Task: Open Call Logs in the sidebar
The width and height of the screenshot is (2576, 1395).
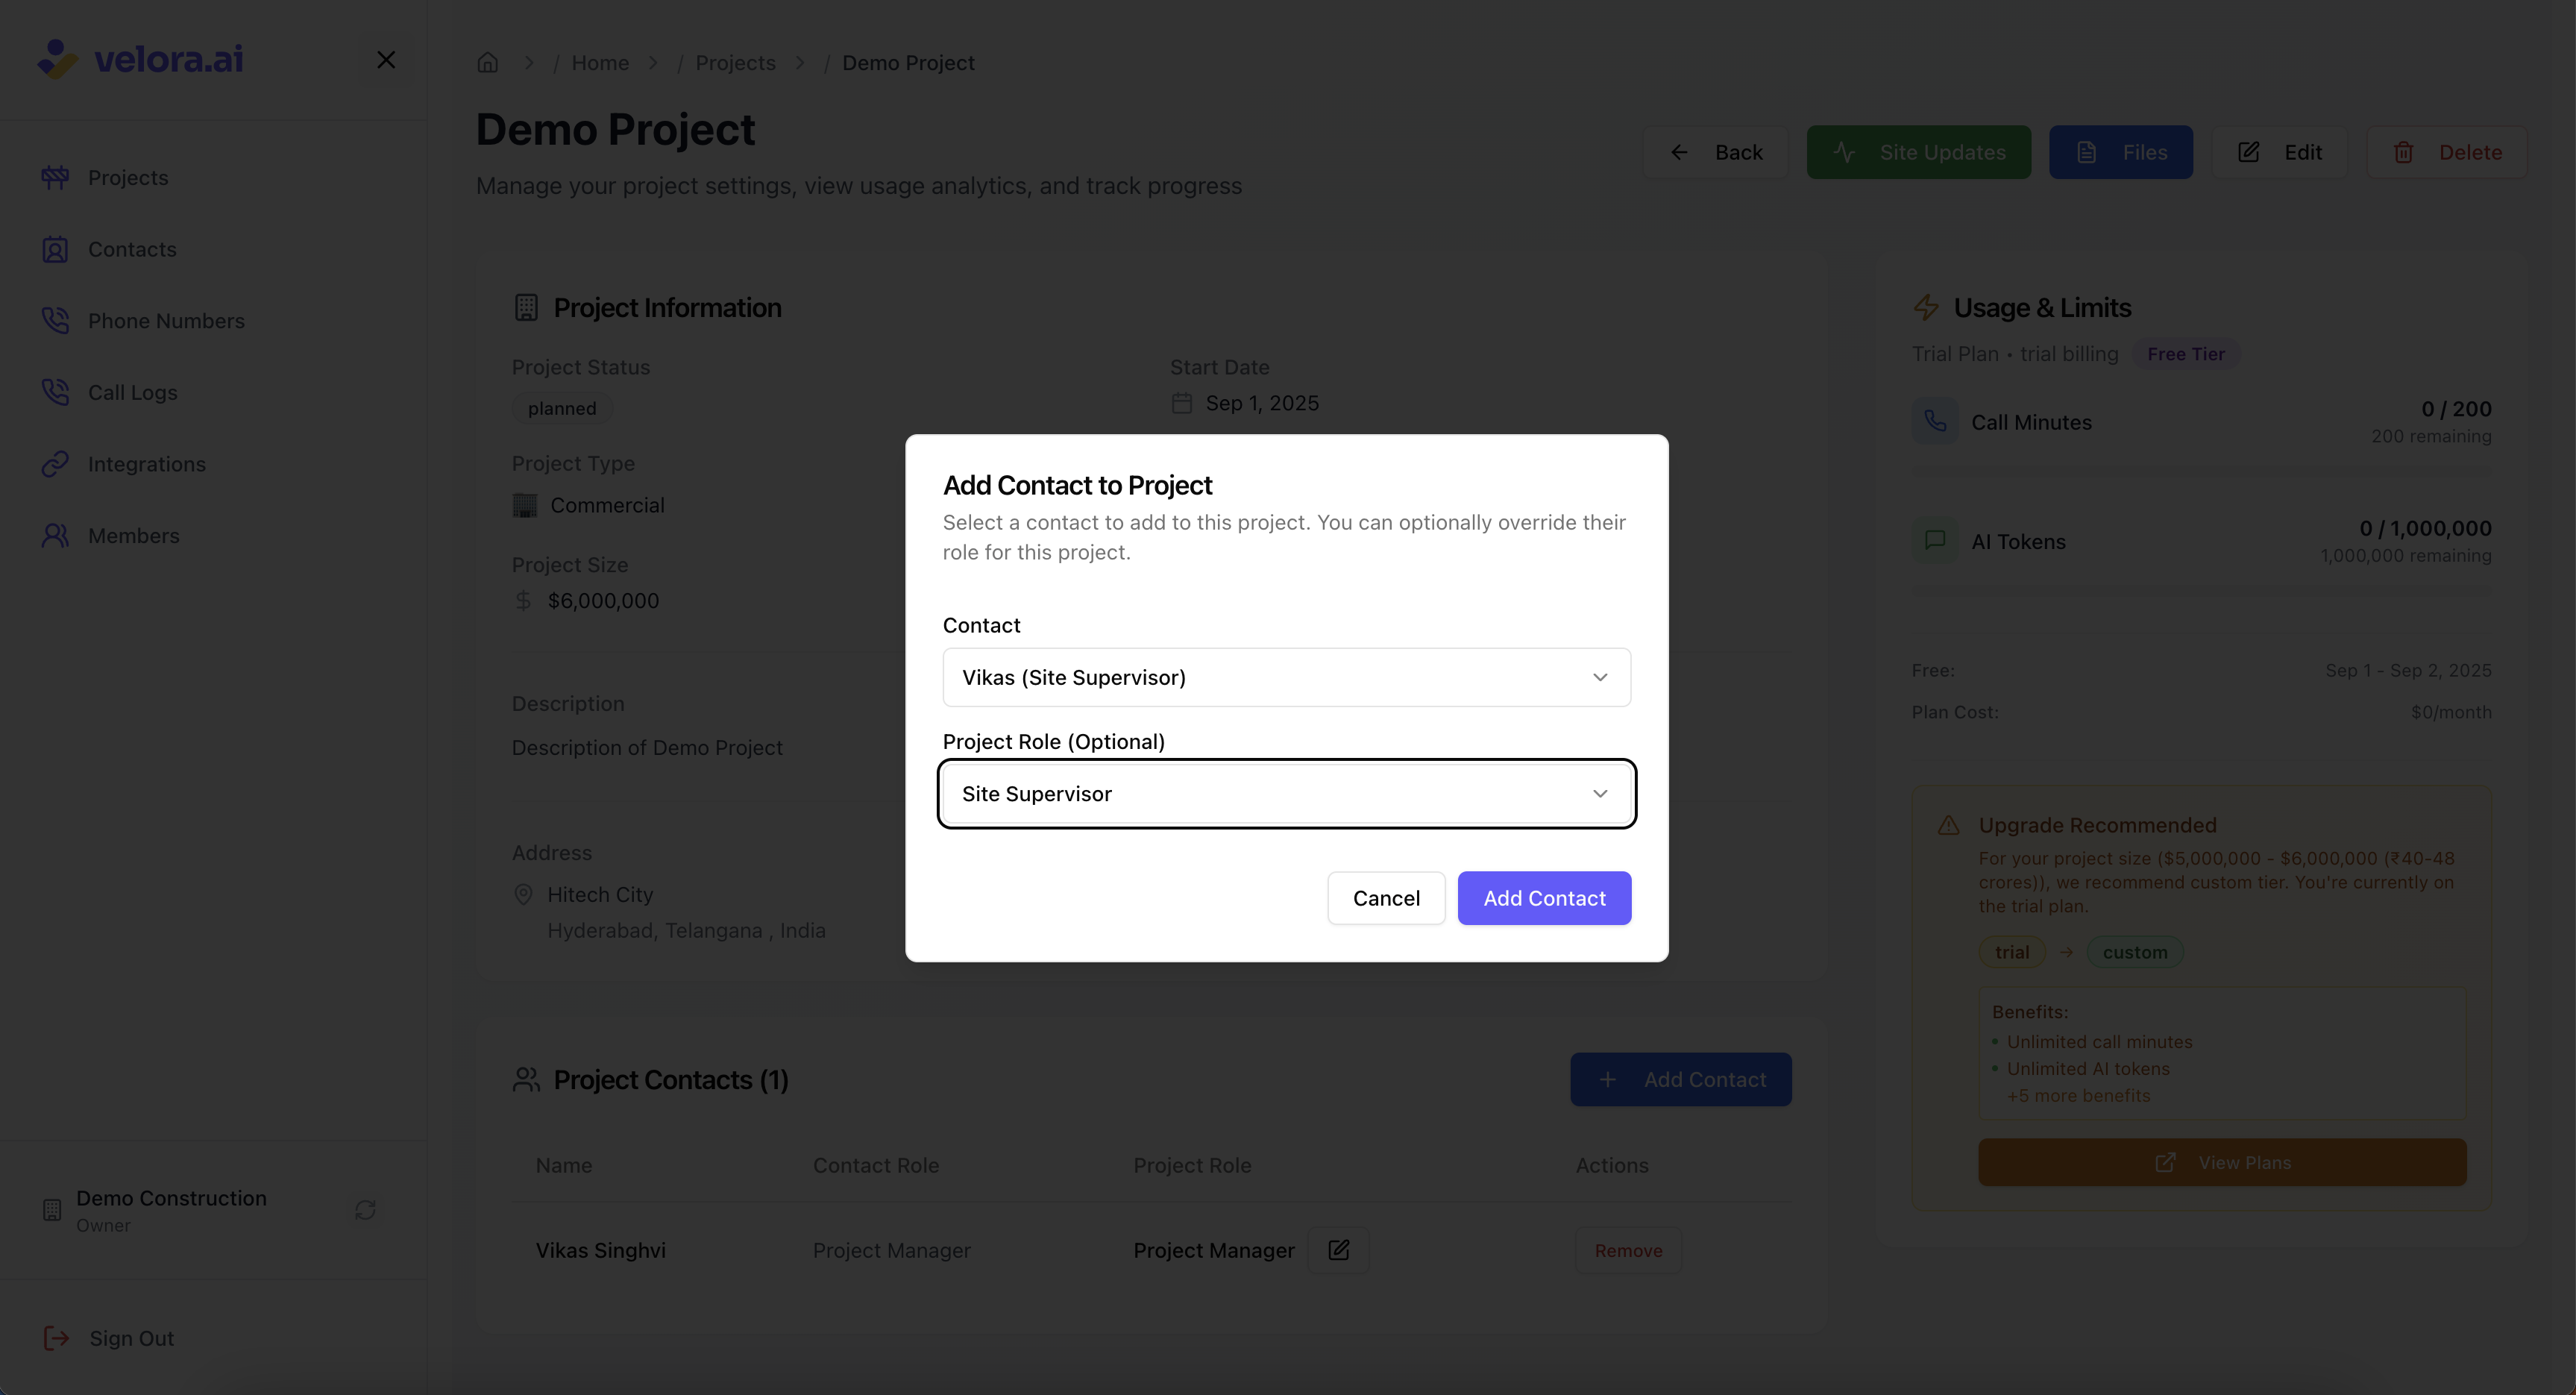Action: pos(133,392)
